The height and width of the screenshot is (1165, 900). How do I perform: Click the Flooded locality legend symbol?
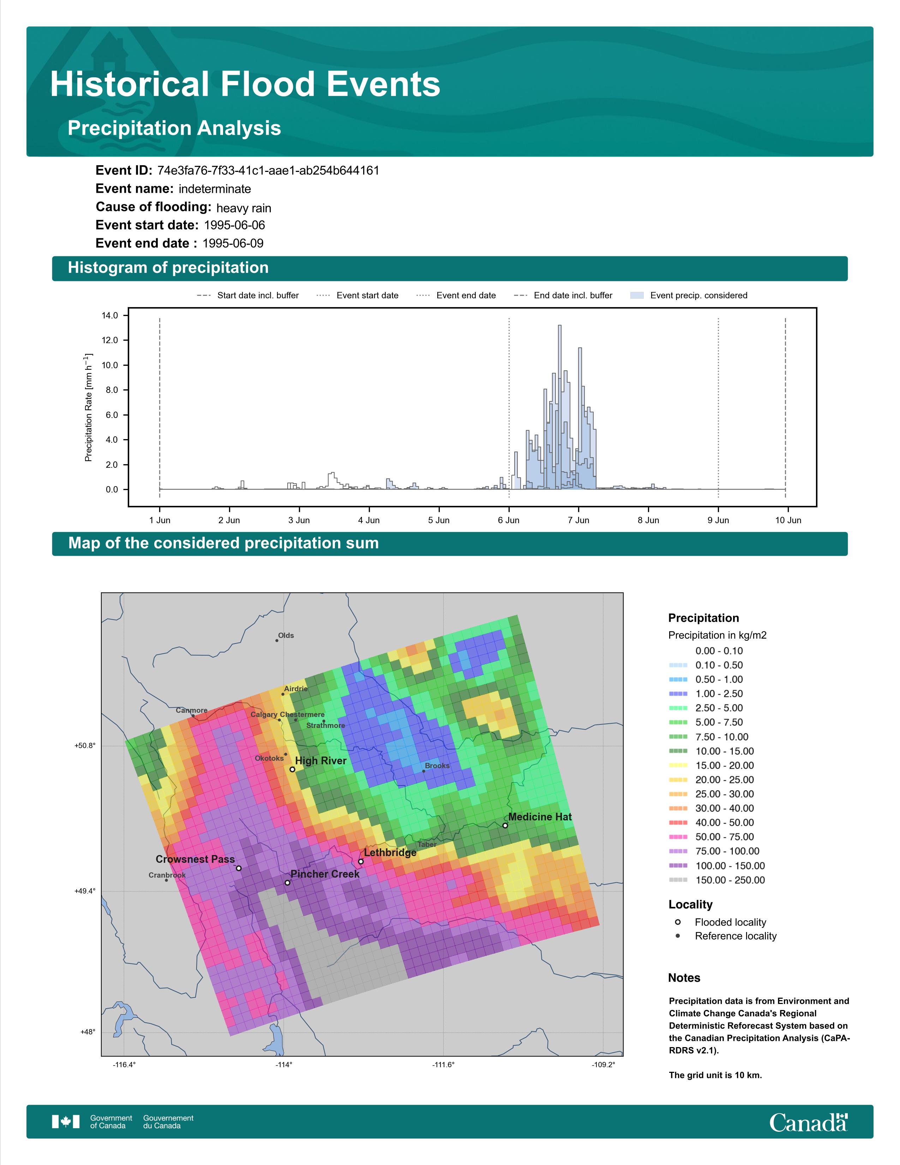click(678, 922)
